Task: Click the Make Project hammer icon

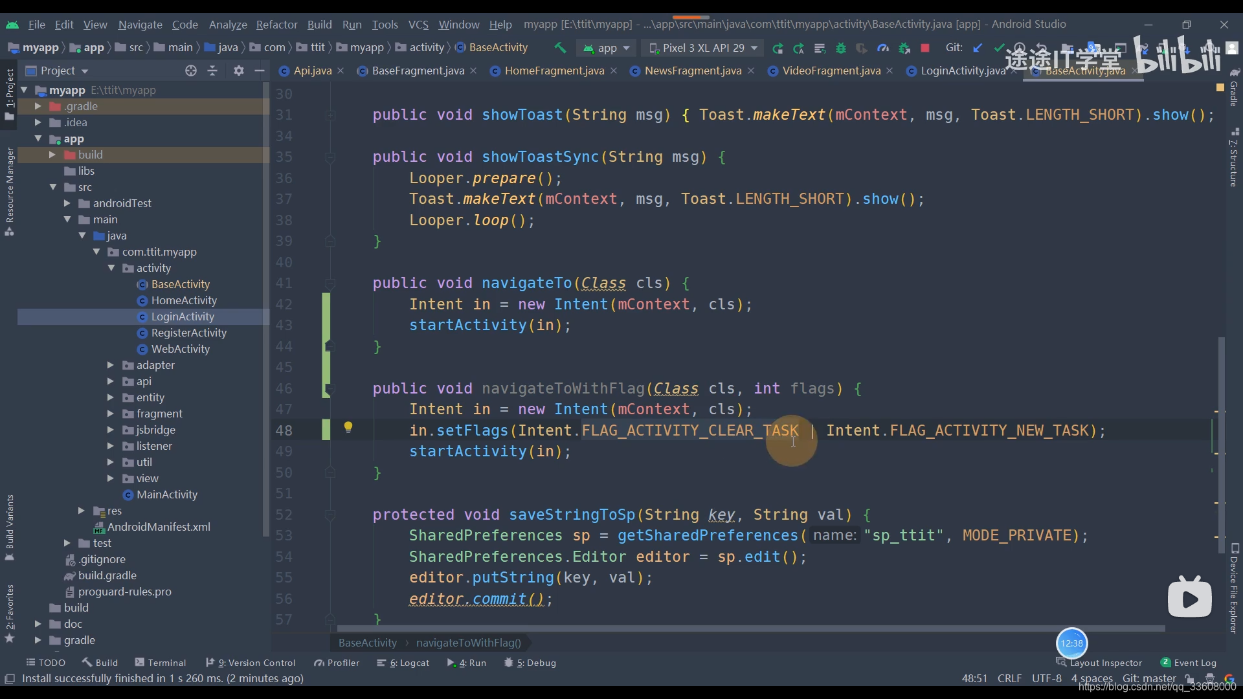Action: pyautogui.click(x=560, y=48)
